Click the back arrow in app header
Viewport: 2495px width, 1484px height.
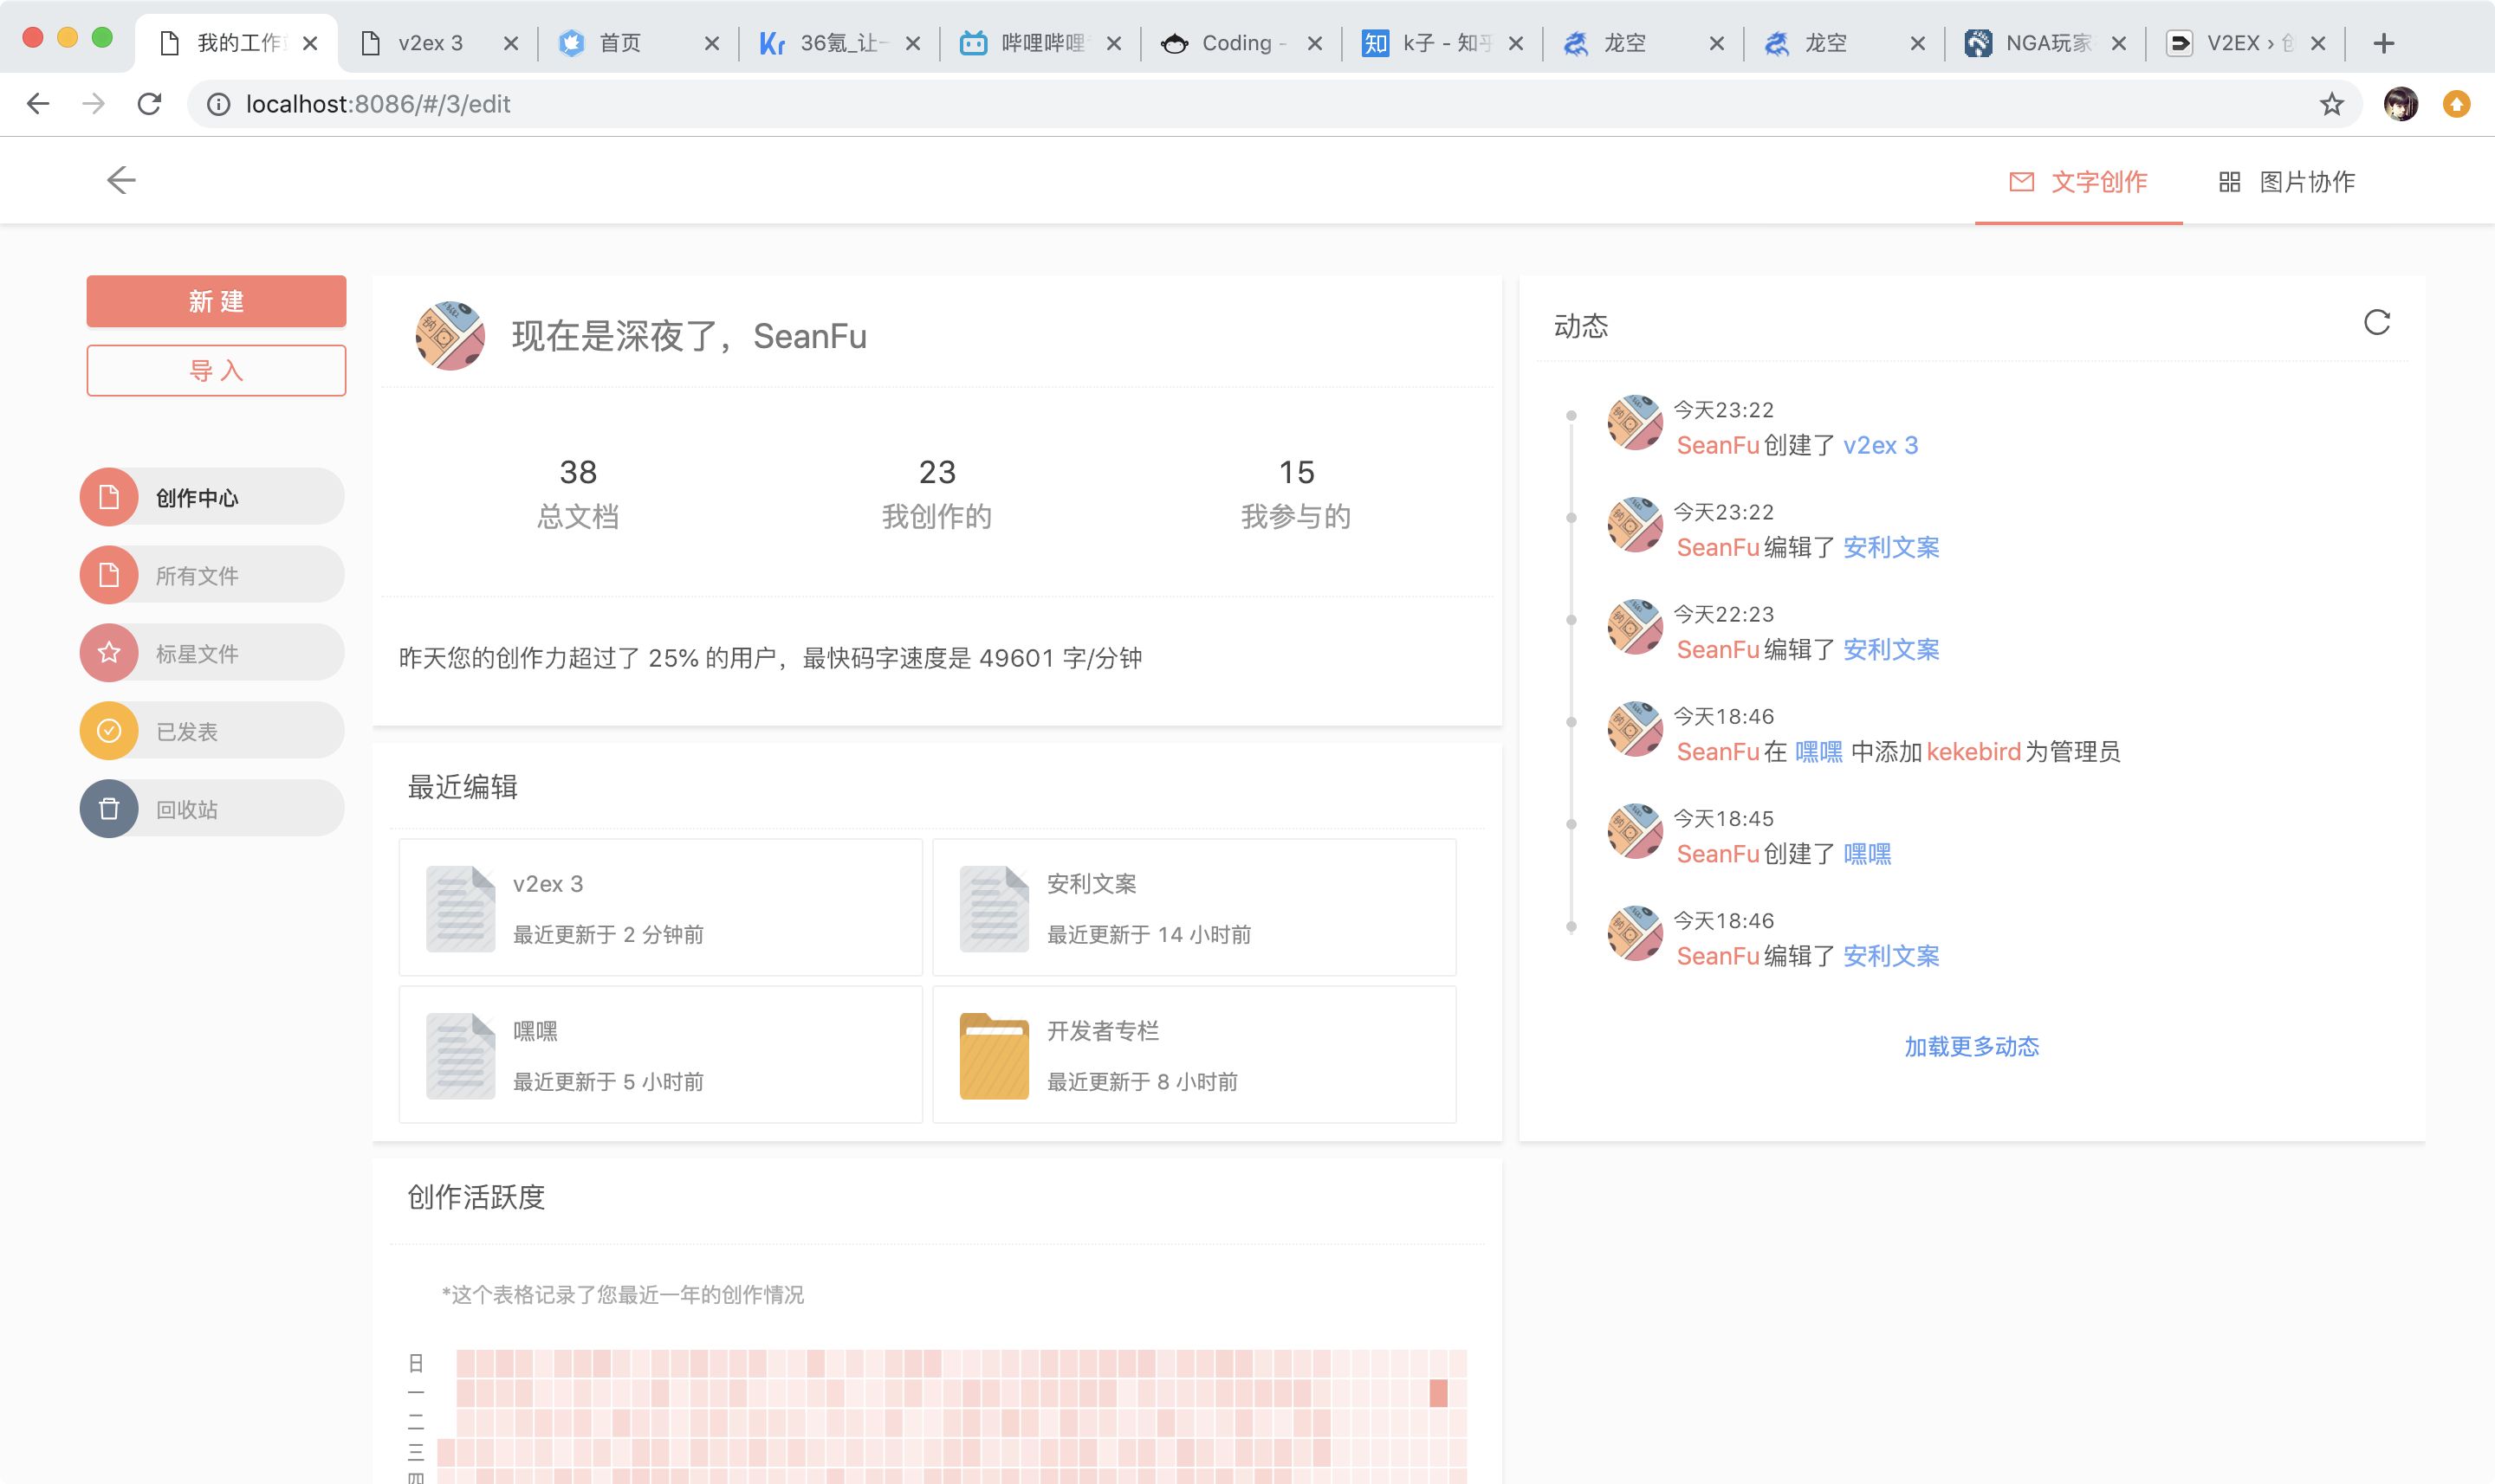(x=121, y=180)
